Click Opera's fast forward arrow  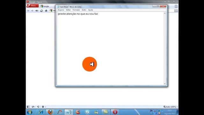(37, 11)
